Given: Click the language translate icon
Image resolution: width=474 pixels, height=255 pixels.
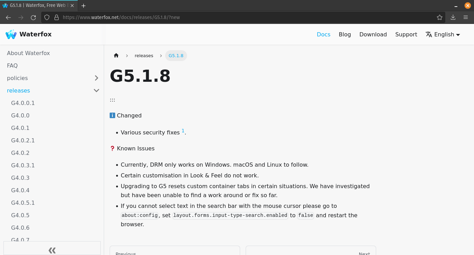Looking at the screenshot, I should coord(429,34).
